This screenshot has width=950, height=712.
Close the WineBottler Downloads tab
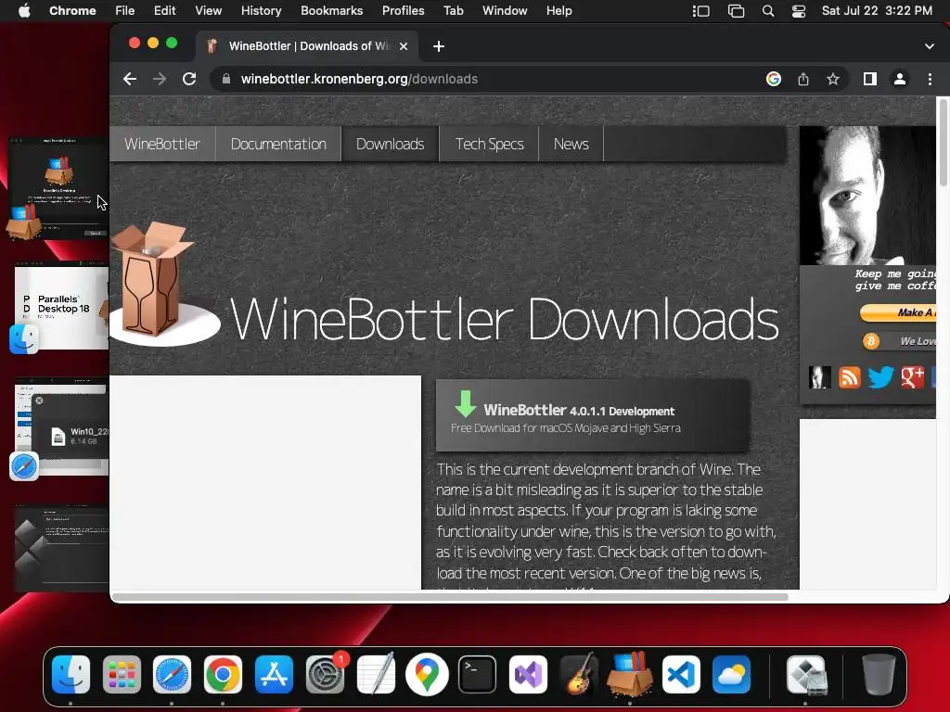coord(404,46)
